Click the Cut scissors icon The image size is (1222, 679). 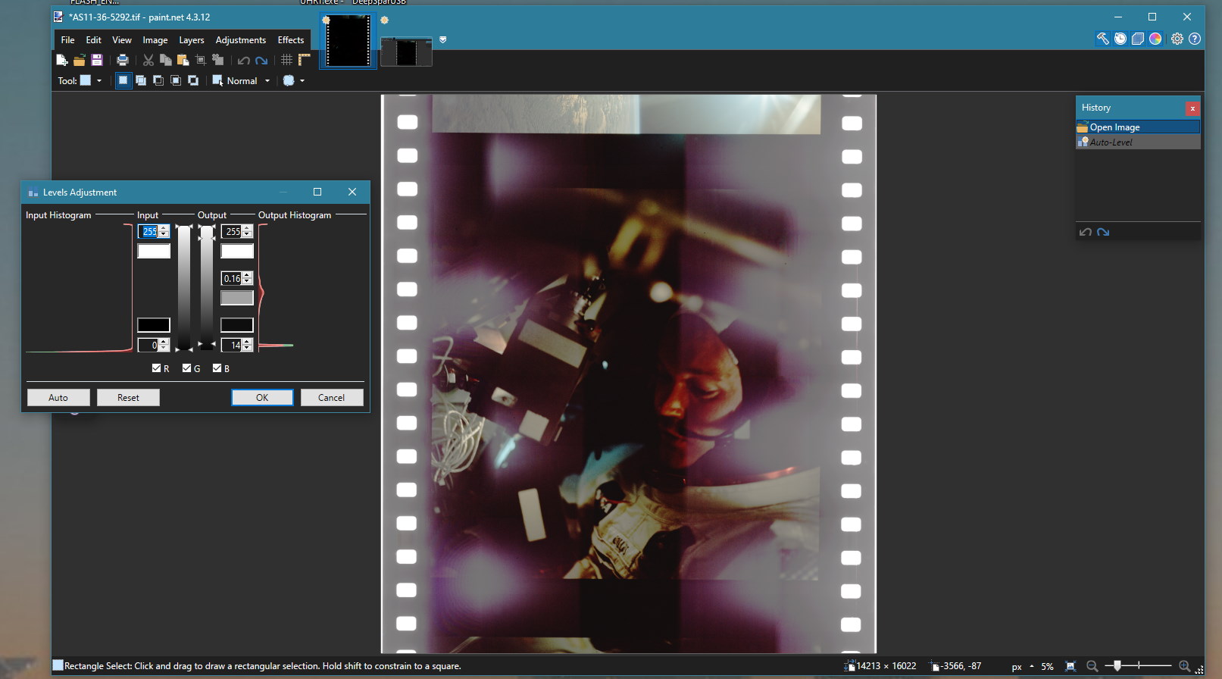pyautogui.click(x=148, y=60)
